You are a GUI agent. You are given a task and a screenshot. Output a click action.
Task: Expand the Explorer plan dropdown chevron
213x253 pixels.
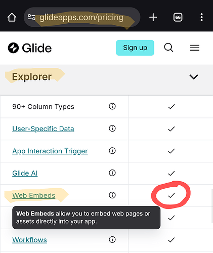pos(194,77)
